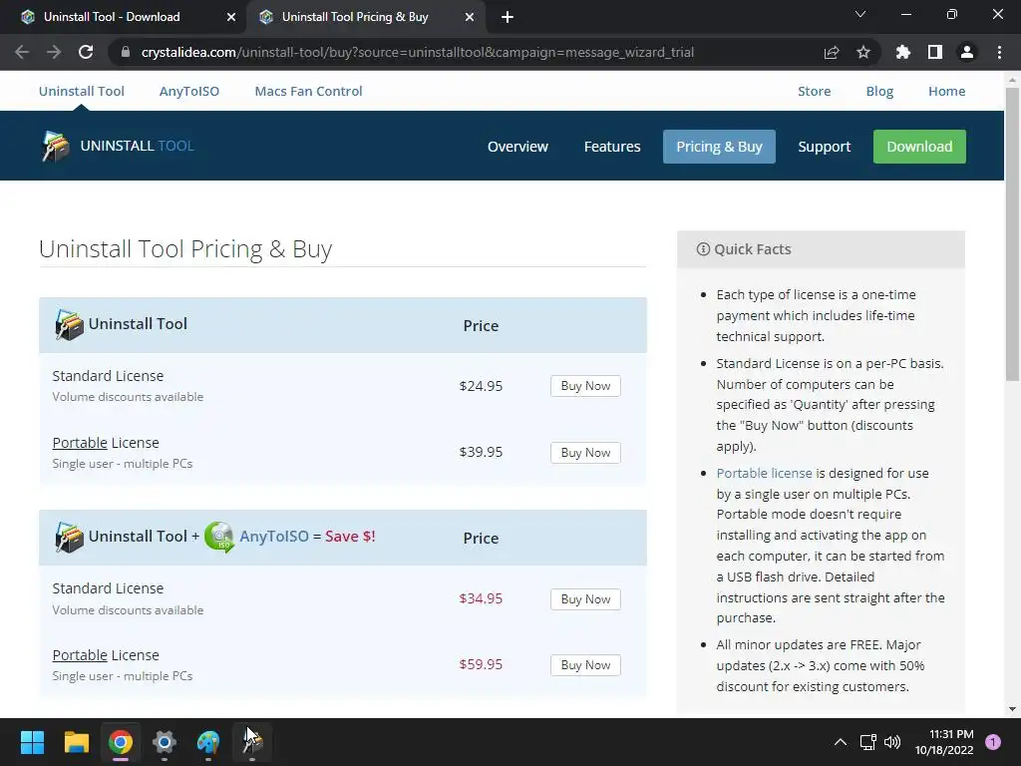Buy Portable License for $39.95

(585, 452)
